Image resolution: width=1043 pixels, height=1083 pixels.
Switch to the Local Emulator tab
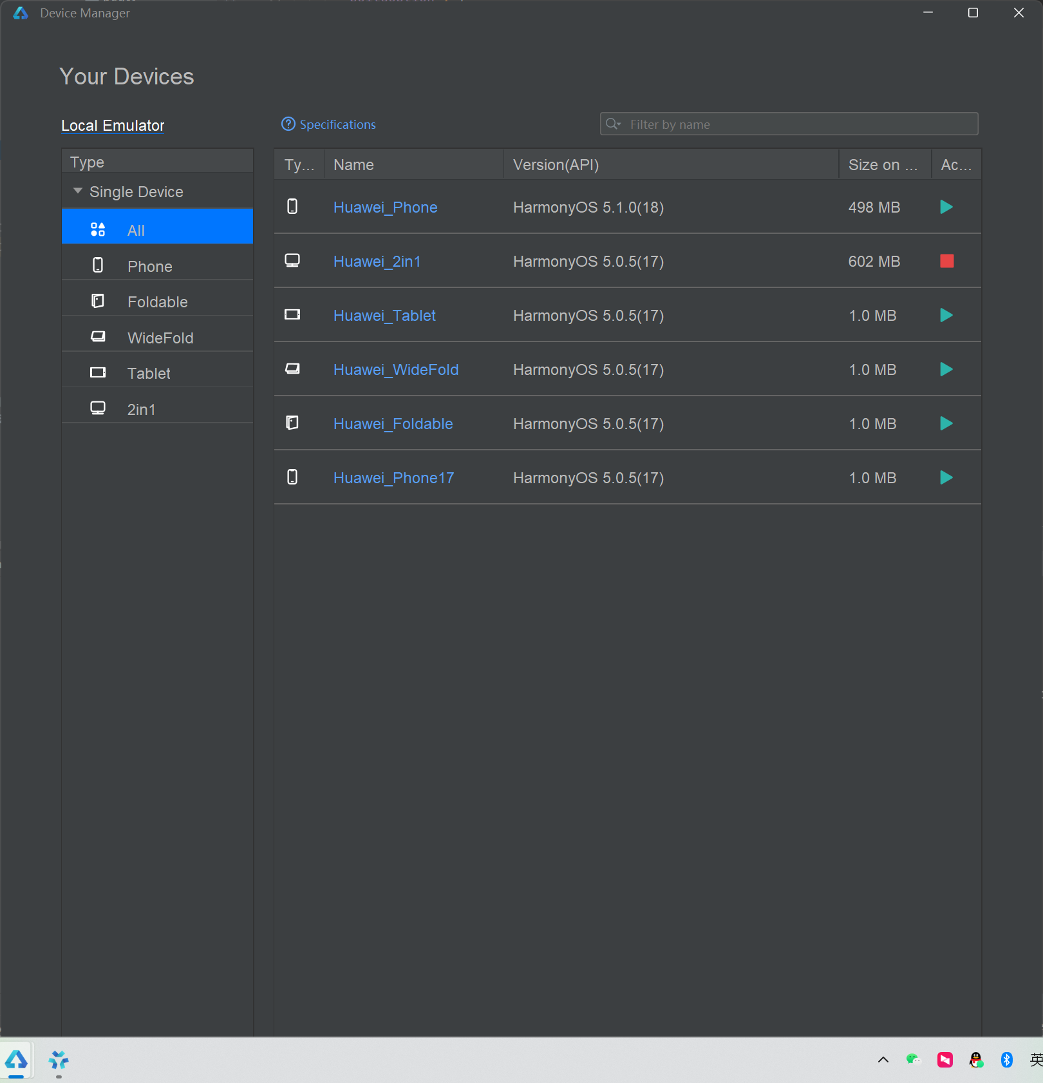[113, 126]
